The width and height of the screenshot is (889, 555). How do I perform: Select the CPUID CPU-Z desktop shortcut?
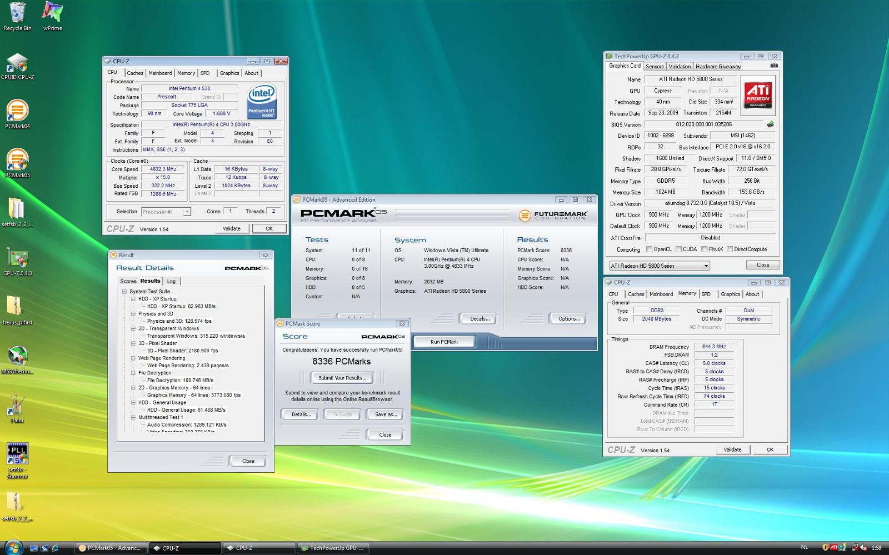(17, 66)
